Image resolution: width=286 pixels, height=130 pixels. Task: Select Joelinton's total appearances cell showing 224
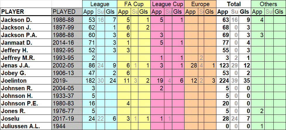pyautogui.click(x=223, y=81)
